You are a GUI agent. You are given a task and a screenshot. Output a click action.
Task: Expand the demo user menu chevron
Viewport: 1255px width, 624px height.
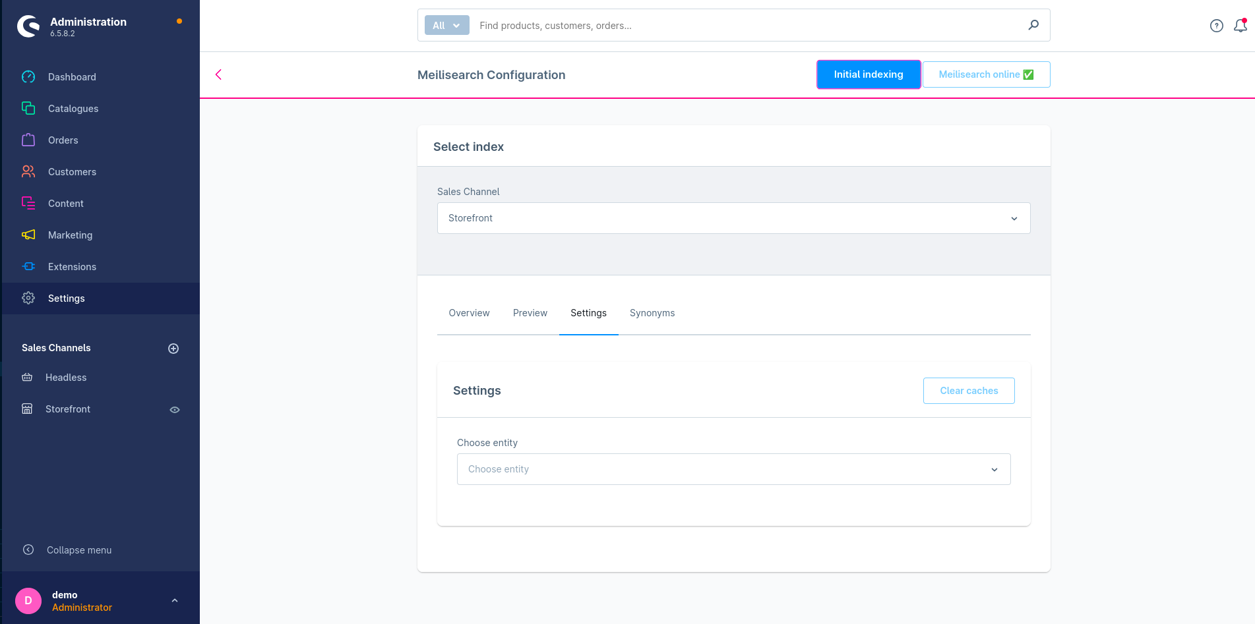[175, 600]
